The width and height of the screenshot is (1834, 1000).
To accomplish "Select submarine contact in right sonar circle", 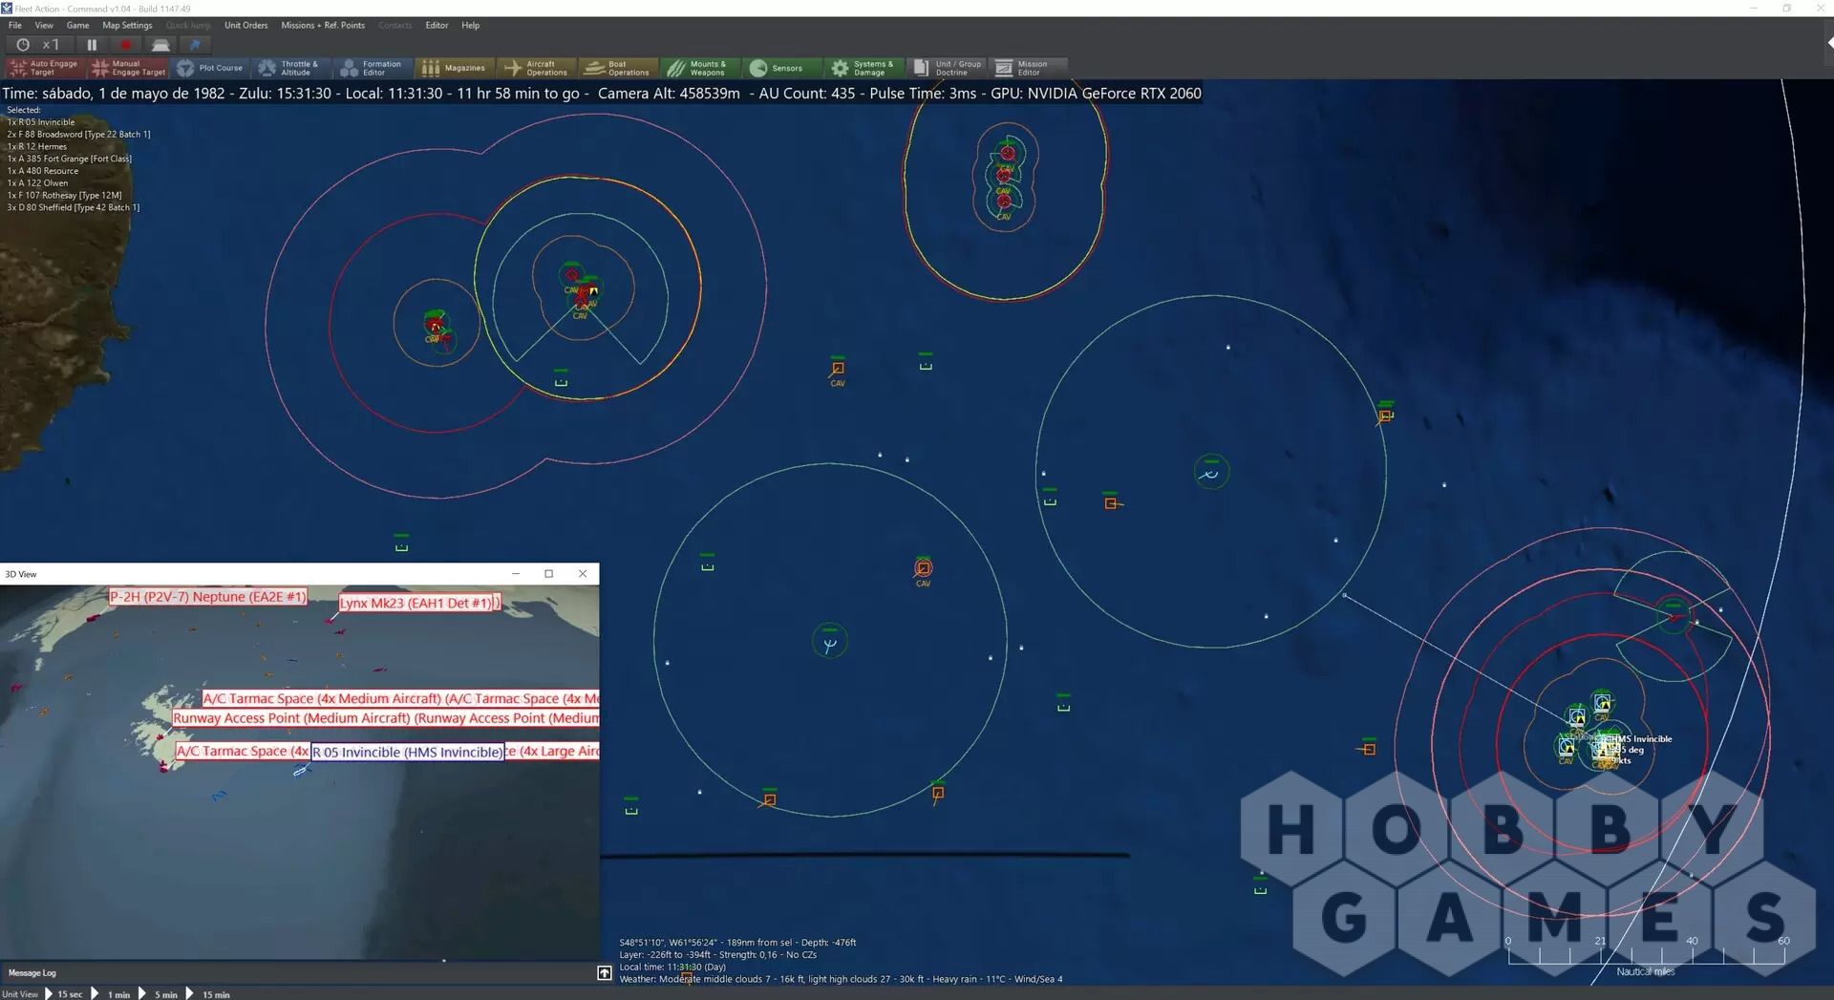I will point(1211,472).
